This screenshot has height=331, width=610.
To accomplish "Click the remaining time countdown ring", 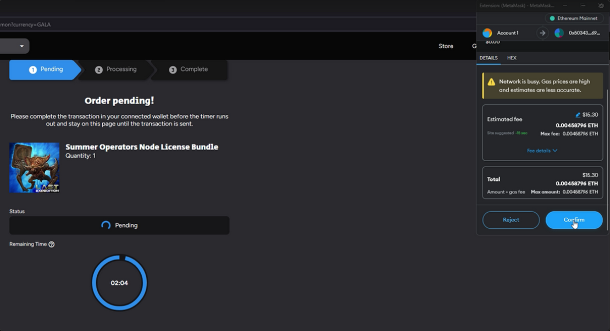I will (119, 283).
